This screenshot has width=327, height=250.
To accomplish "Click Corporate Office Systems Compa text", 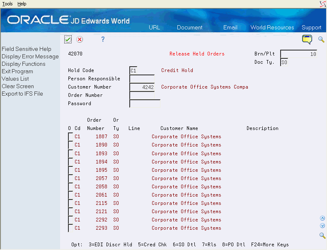I will [x=205, y=87].
